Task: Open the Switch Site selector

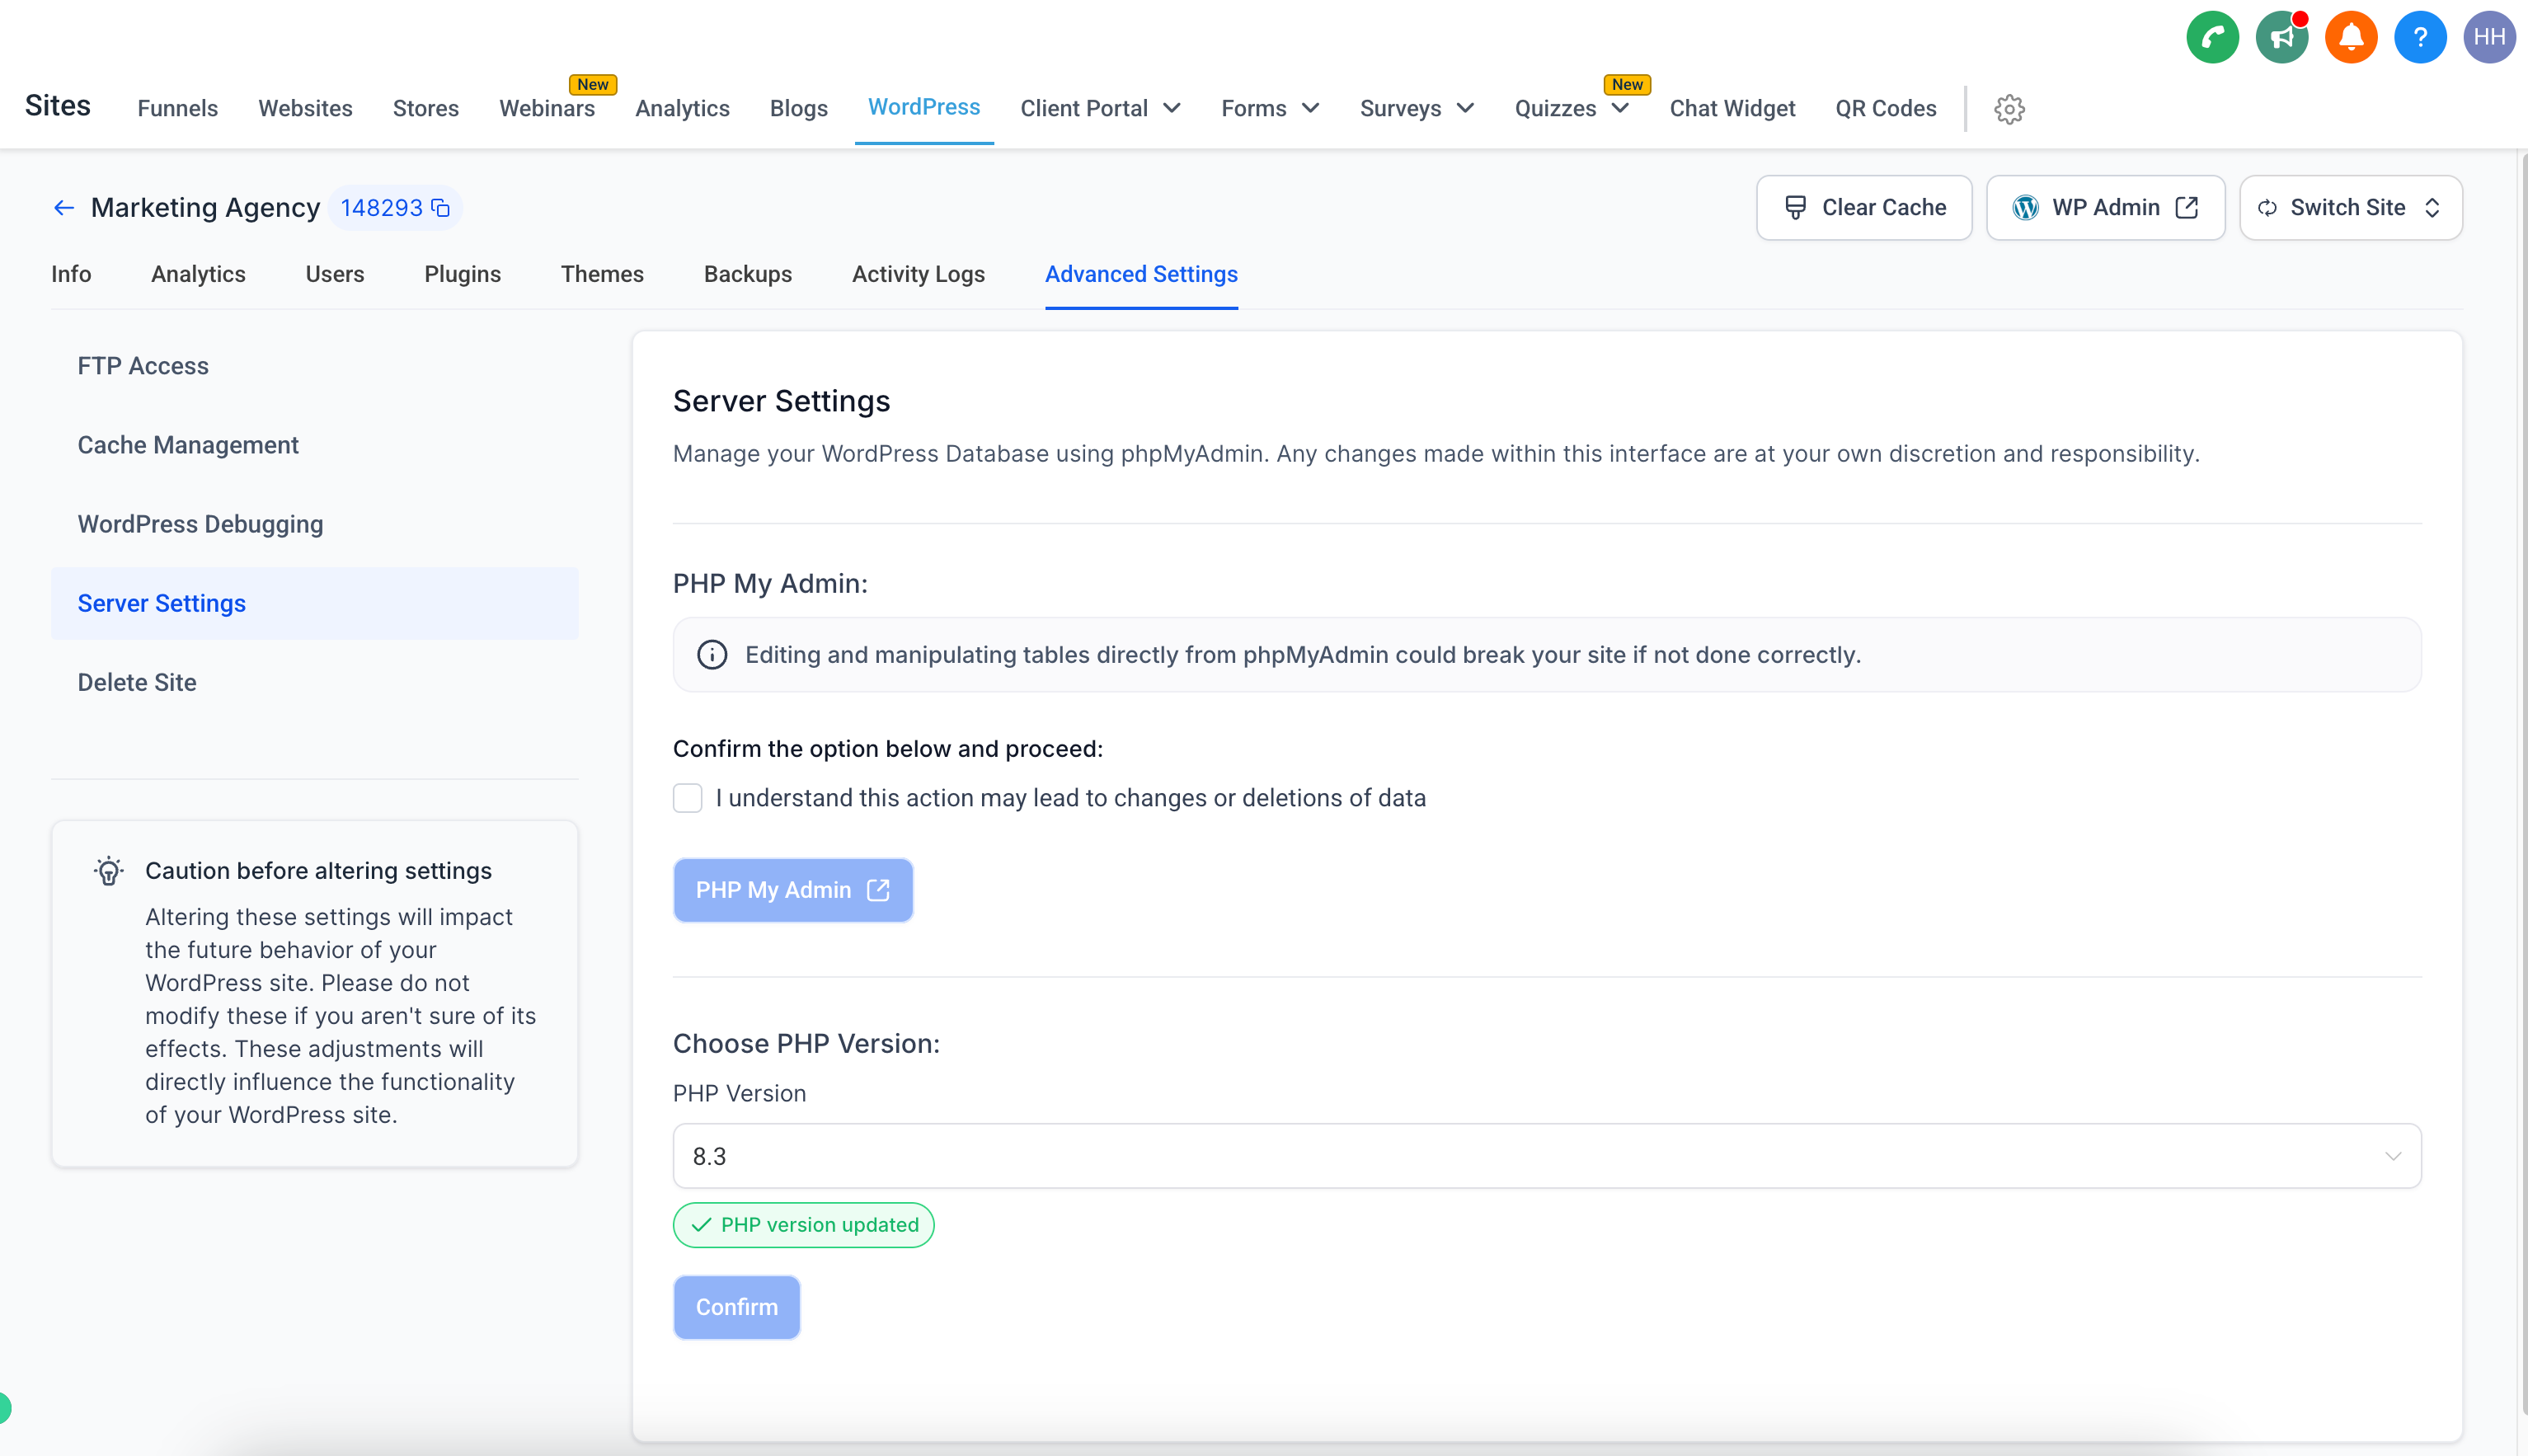Action: click(2350, 208)
